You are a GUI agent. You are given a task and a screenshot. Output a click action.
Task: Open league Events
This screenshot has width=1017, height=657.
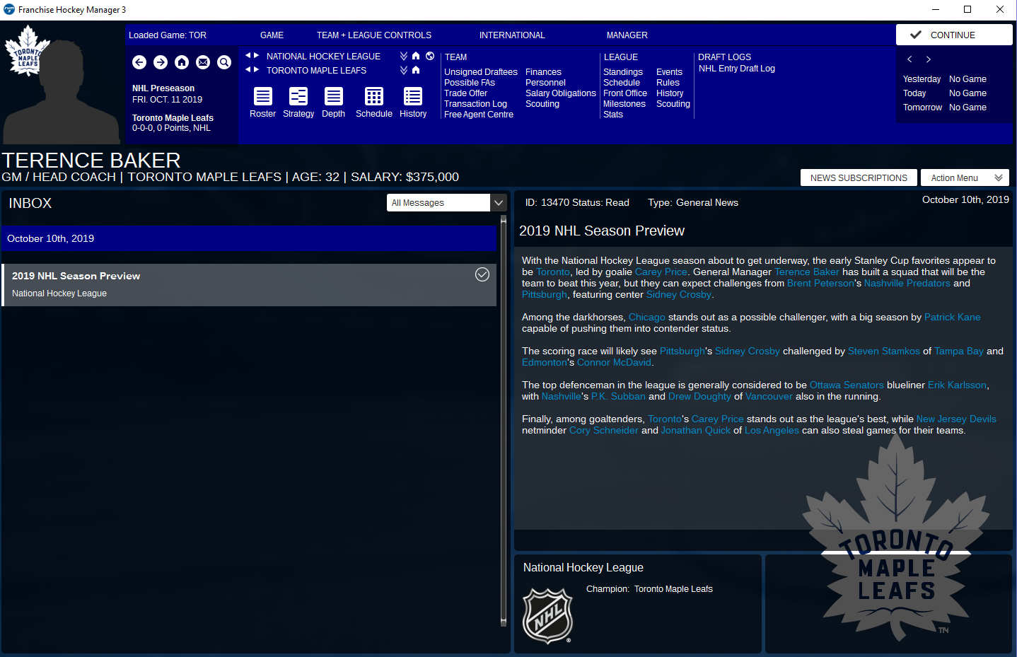(669, 72)
